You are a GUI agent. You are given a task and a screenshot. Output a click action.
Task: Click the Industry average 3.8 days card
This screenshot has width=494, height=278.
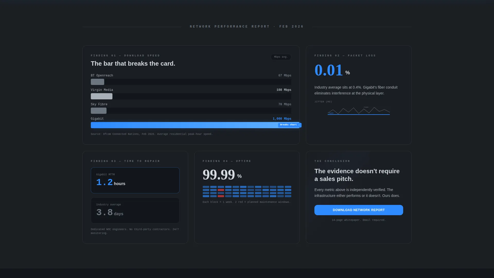[135, 210]
